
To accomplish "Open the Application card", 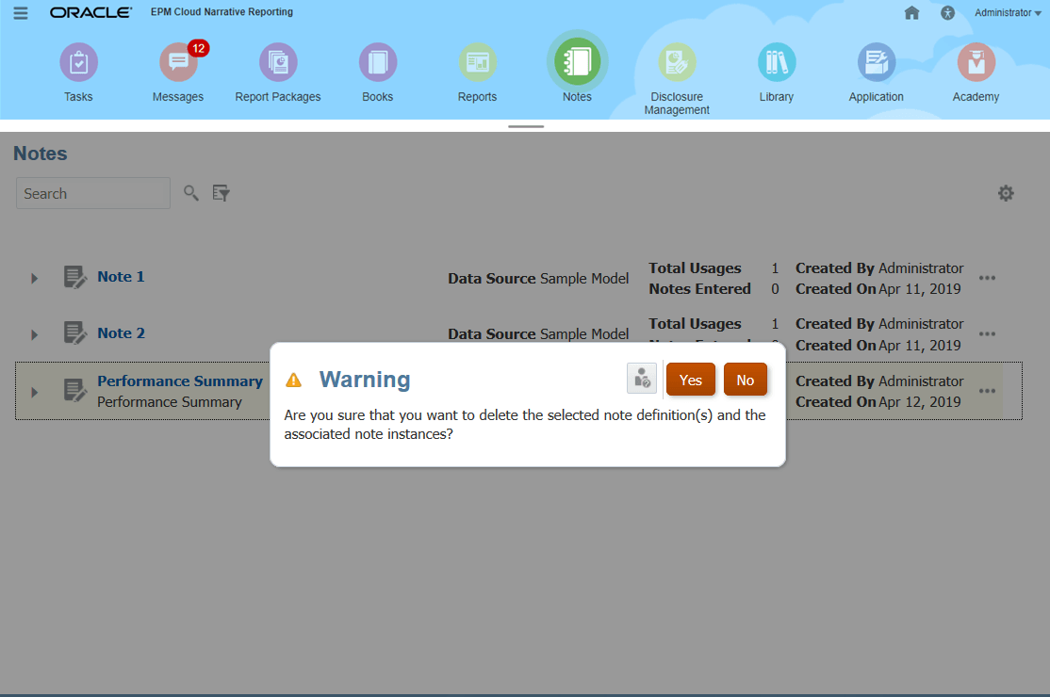I will [x=877, y=73].
